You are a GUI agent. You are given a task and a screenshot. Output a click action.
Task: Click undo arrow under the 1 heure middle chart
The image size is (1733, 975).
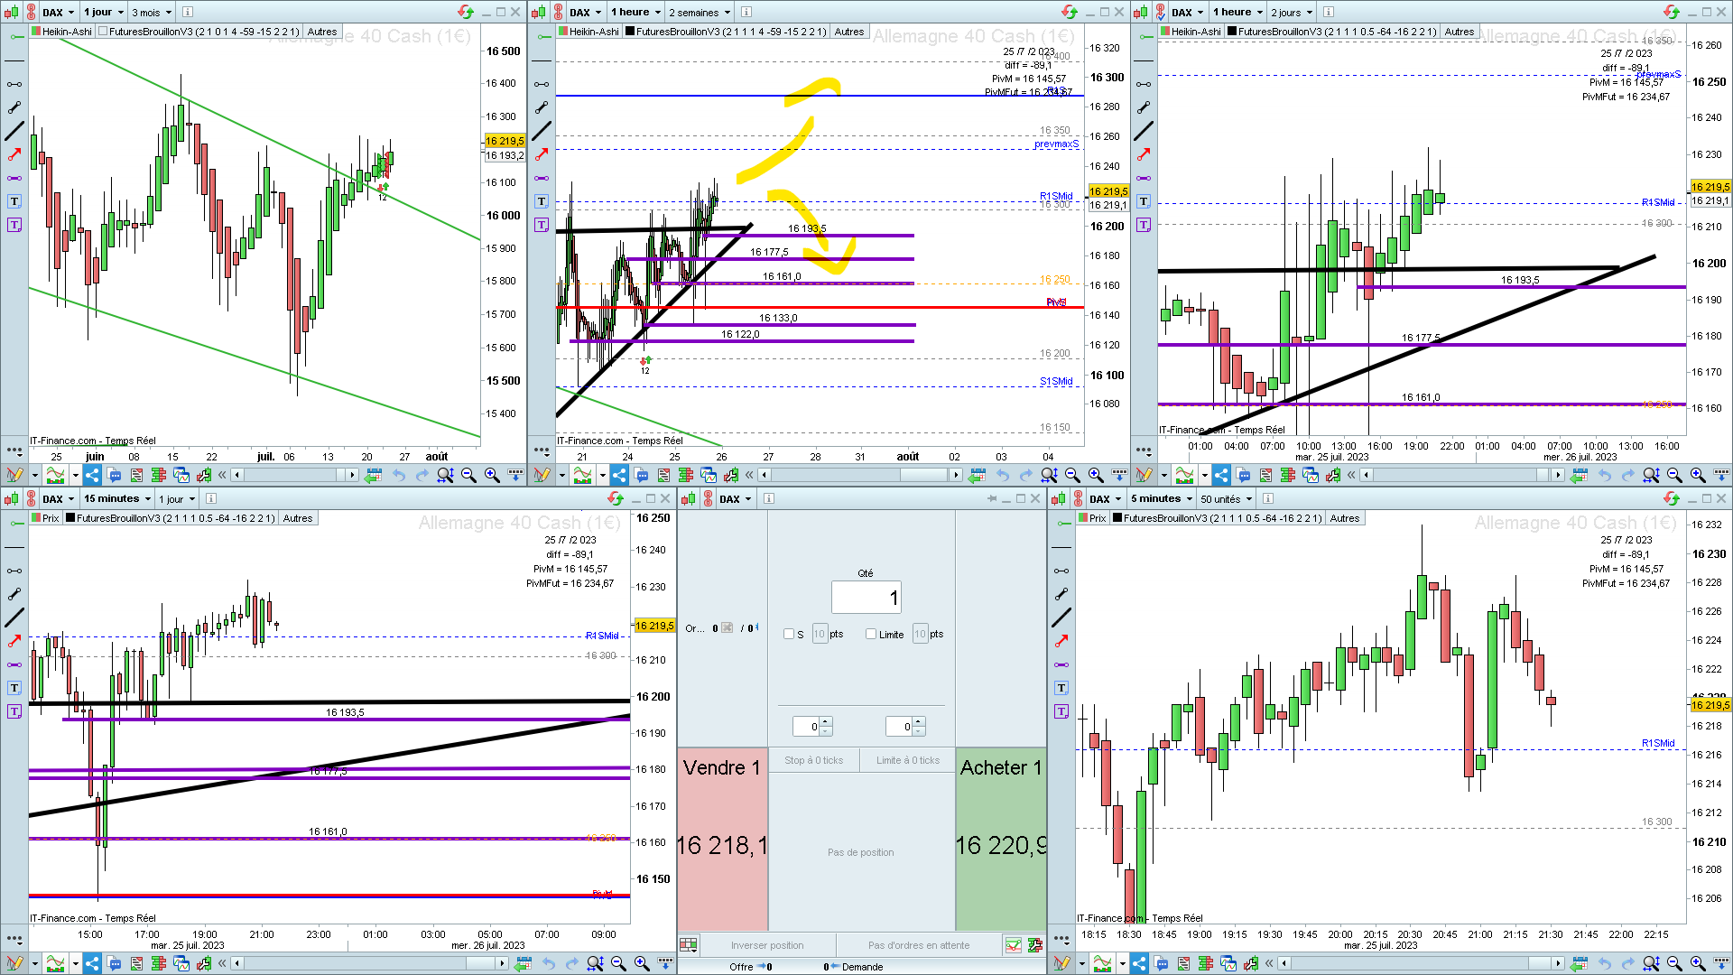pyautogui.click(x=1002, y=475)
